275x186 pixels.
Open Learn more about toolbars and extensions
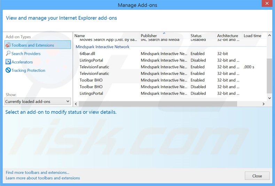pos(43,178)
